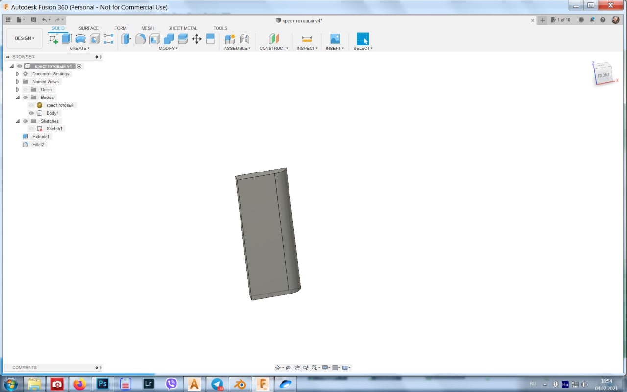Switch to the SURFACE tab

pos(89,28)
